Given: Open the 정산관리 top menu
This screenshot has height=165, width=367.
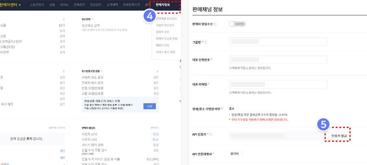Looking at the screenshot, I should [x=95, y=5].
